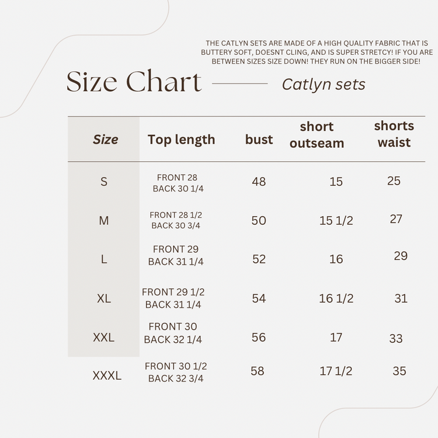Click the Catlyn sets subtitle
This screenshot has height=438, width=438.
pos(324,85)
